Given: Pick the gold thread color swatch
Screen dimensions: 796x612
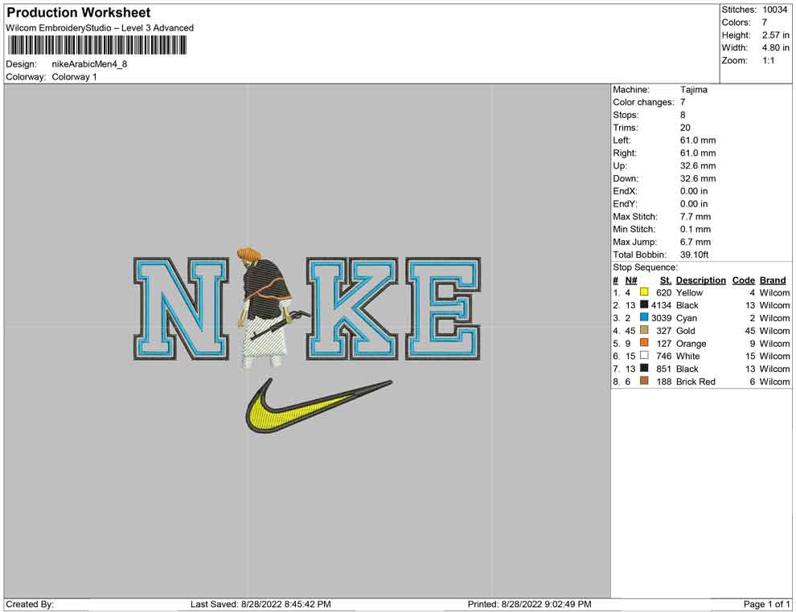Looking at the screenshot, I should tap(644, 331).
